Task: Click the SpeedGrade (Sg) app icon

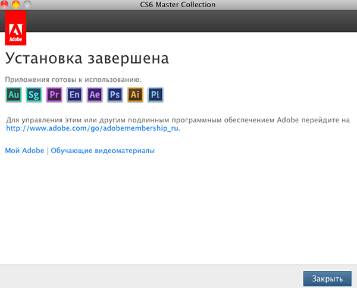Action: click(x=34, y=94)
